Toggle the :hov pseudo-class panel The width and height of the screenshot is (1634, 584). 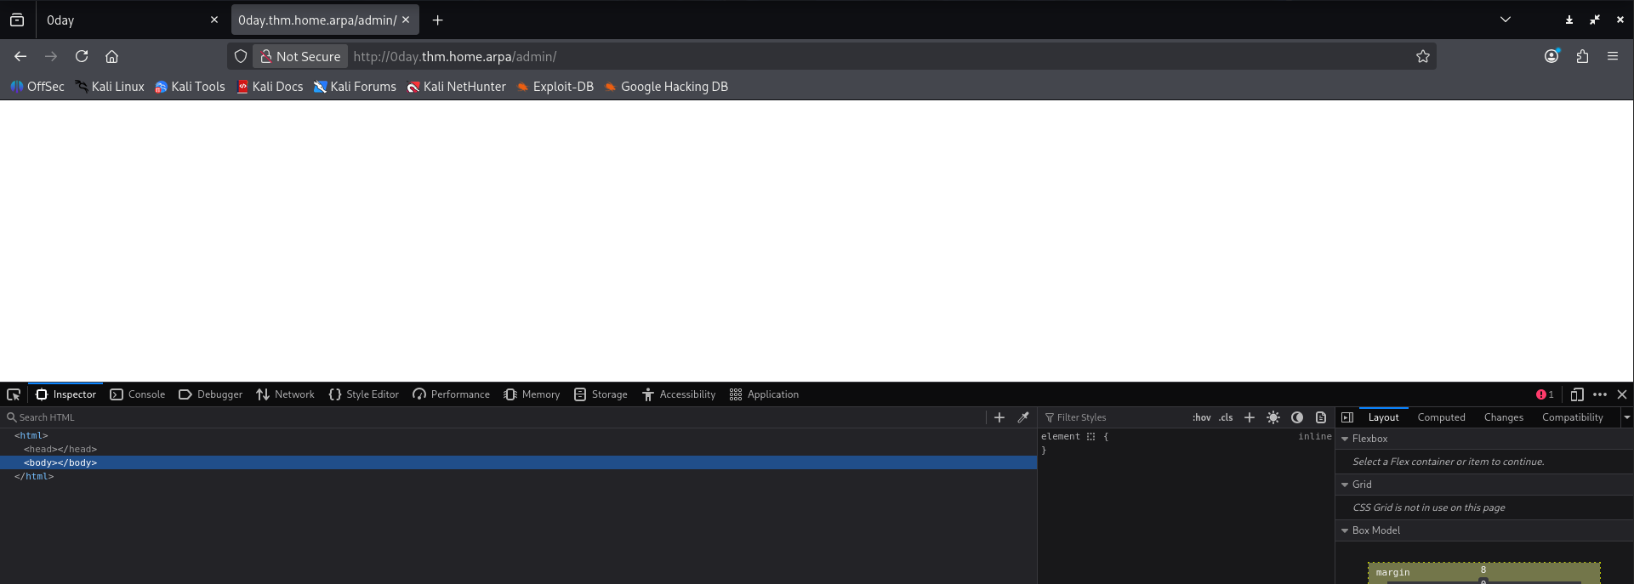coord(1201,417)
